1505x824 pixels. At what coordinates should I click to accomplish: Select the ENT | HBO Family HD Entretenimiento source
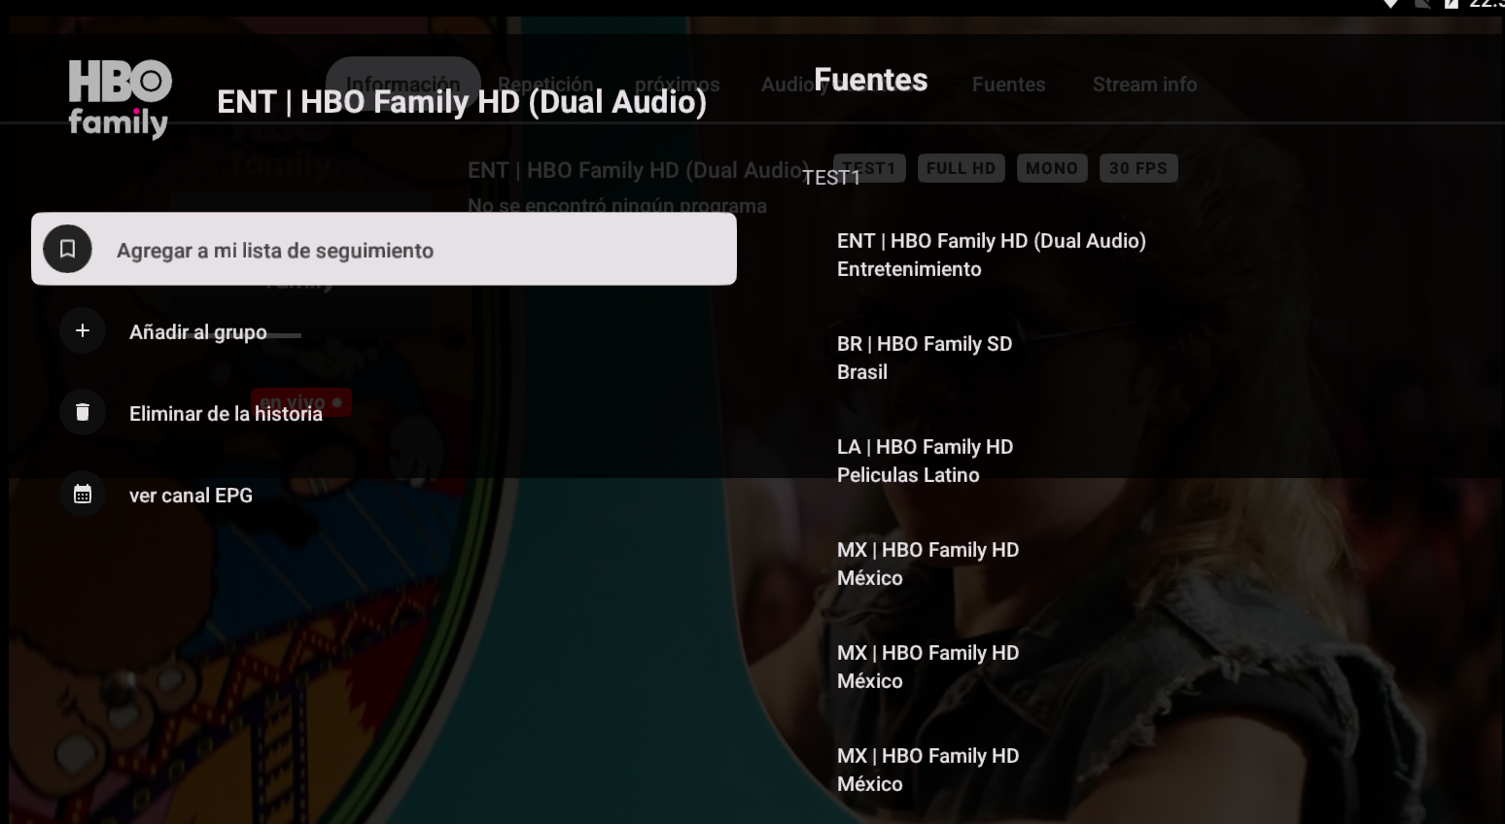pyautogui.click(x=991, y=255)
